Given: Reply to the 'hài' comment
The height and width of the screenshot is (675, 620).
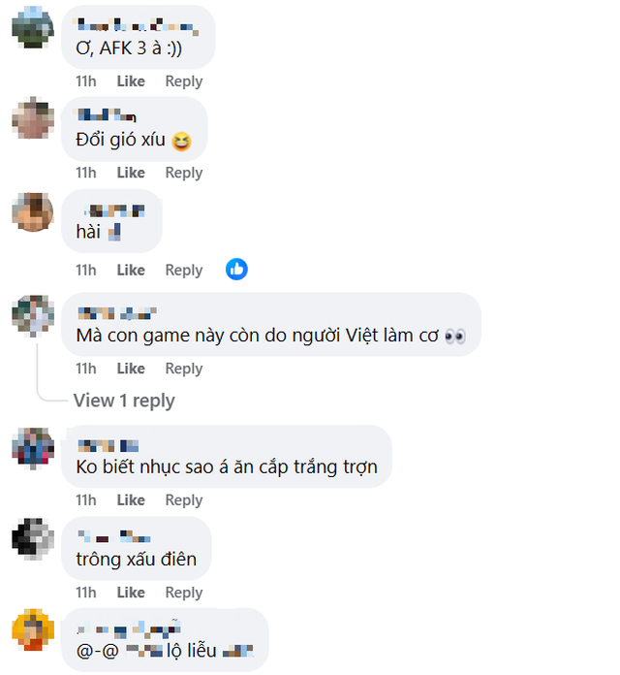Looking at the screenshot, I should [x=183, y=270].
